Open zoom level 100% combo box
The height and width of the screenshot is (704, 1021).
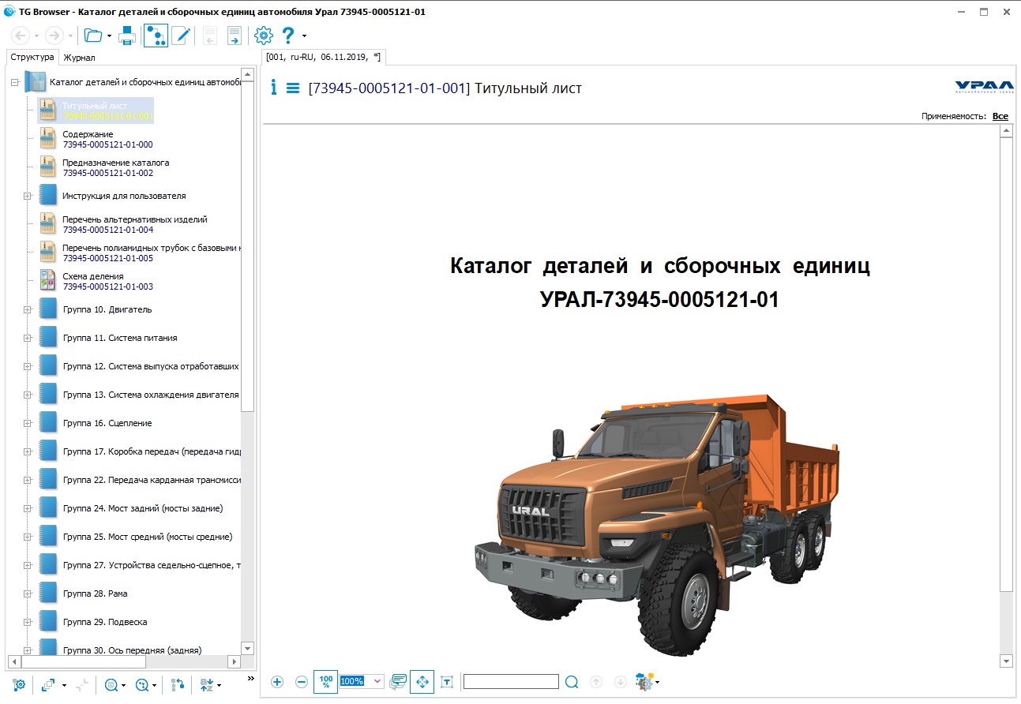pyautogui.click(x=362, y=681)
